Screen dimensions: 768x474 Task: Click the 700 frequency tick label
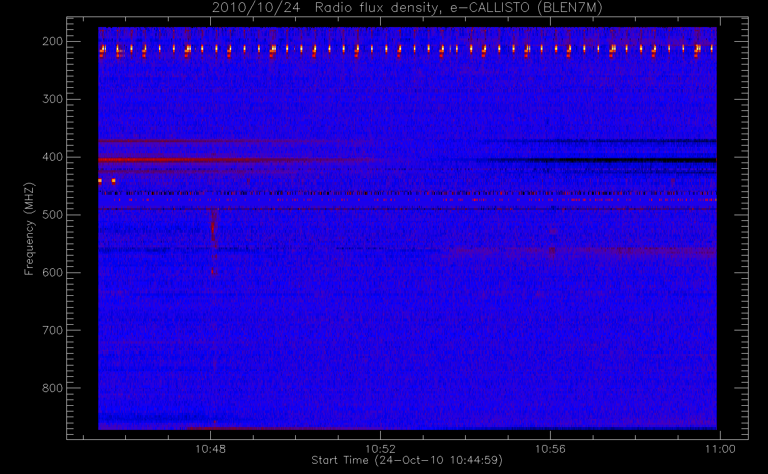(x=52, y=330)
